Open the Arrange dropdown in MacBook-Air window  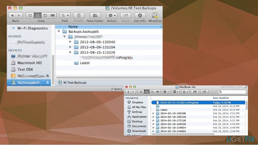(185, 92)
